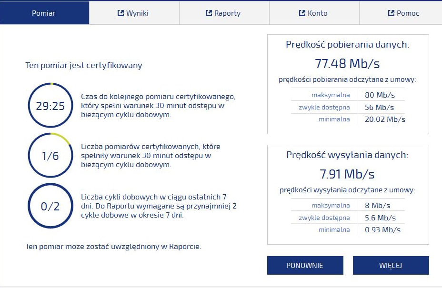Click 'minimalna' label in the upload table
The width and height of the screenshot is (442, 288).
click(x=334, y=229)
